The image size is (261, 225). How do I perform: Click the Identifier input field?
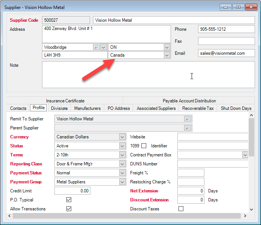click(213, 146)
